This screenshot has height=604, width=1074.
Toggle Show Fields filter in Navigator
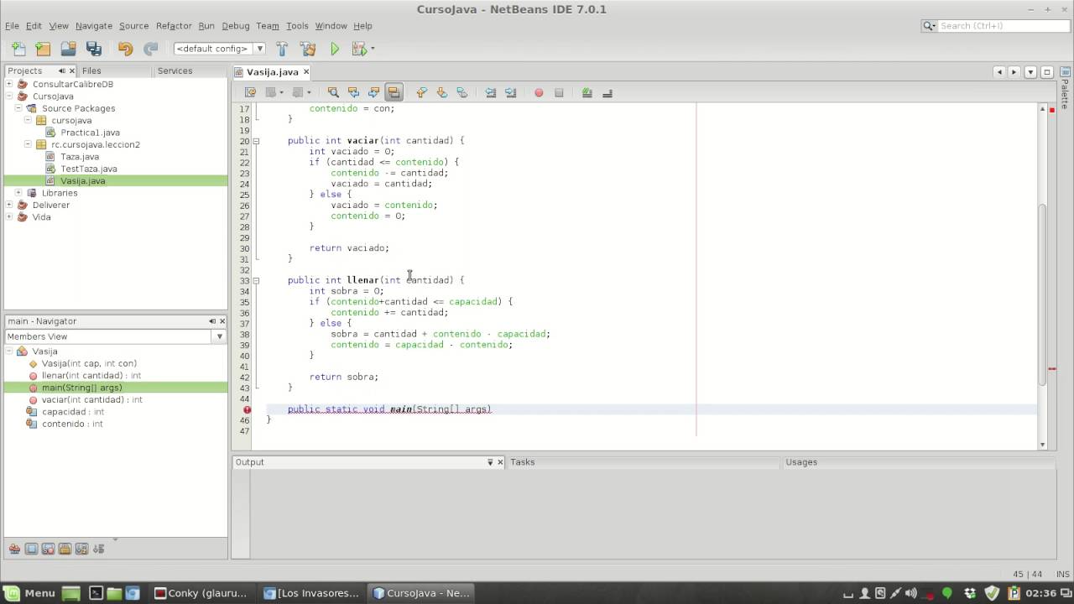31,549
